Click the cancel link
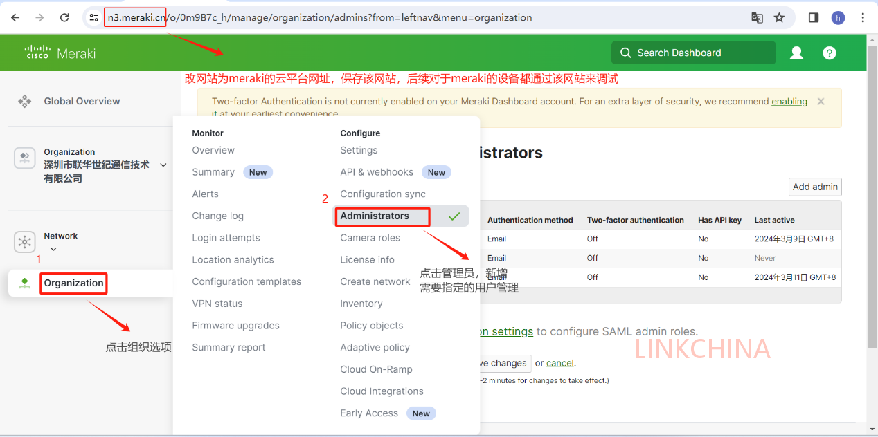The width and height of the screenshot is (878, 437). click(560, 363)
